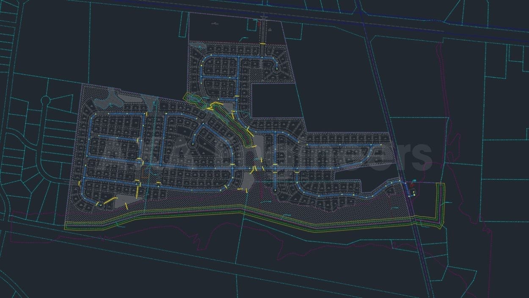This screenshot has height=298, width=529.
Task: Click the red marker at the east road end
Action: click(412, 185)
